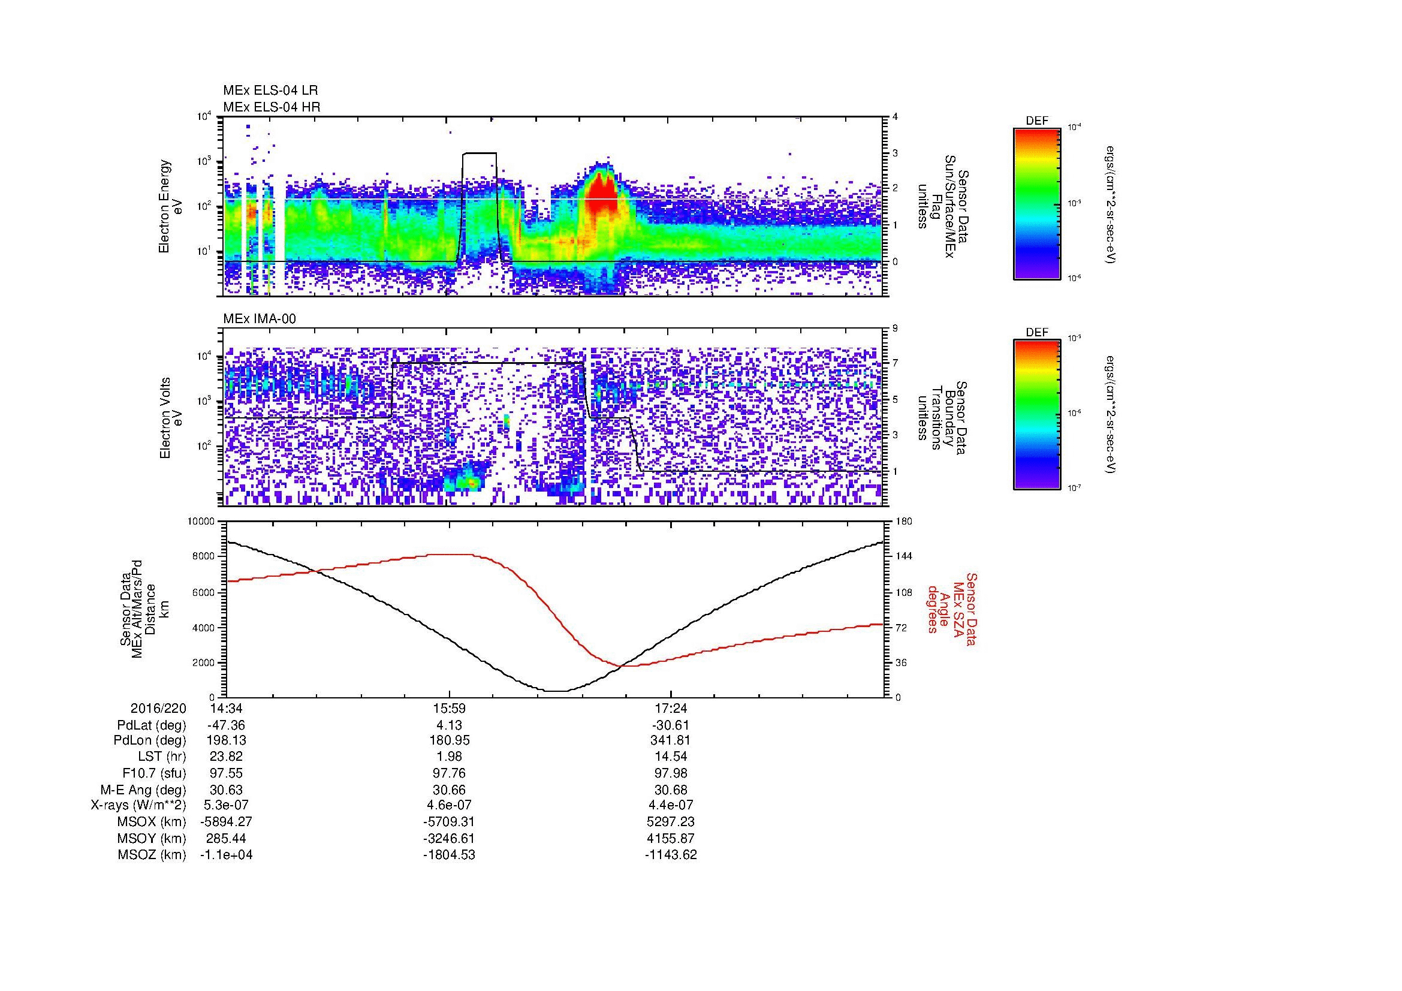The height and width of the screenshot is (991, 1402).
Task: Click the '15:59' time tick label
Action: [449, 708]
